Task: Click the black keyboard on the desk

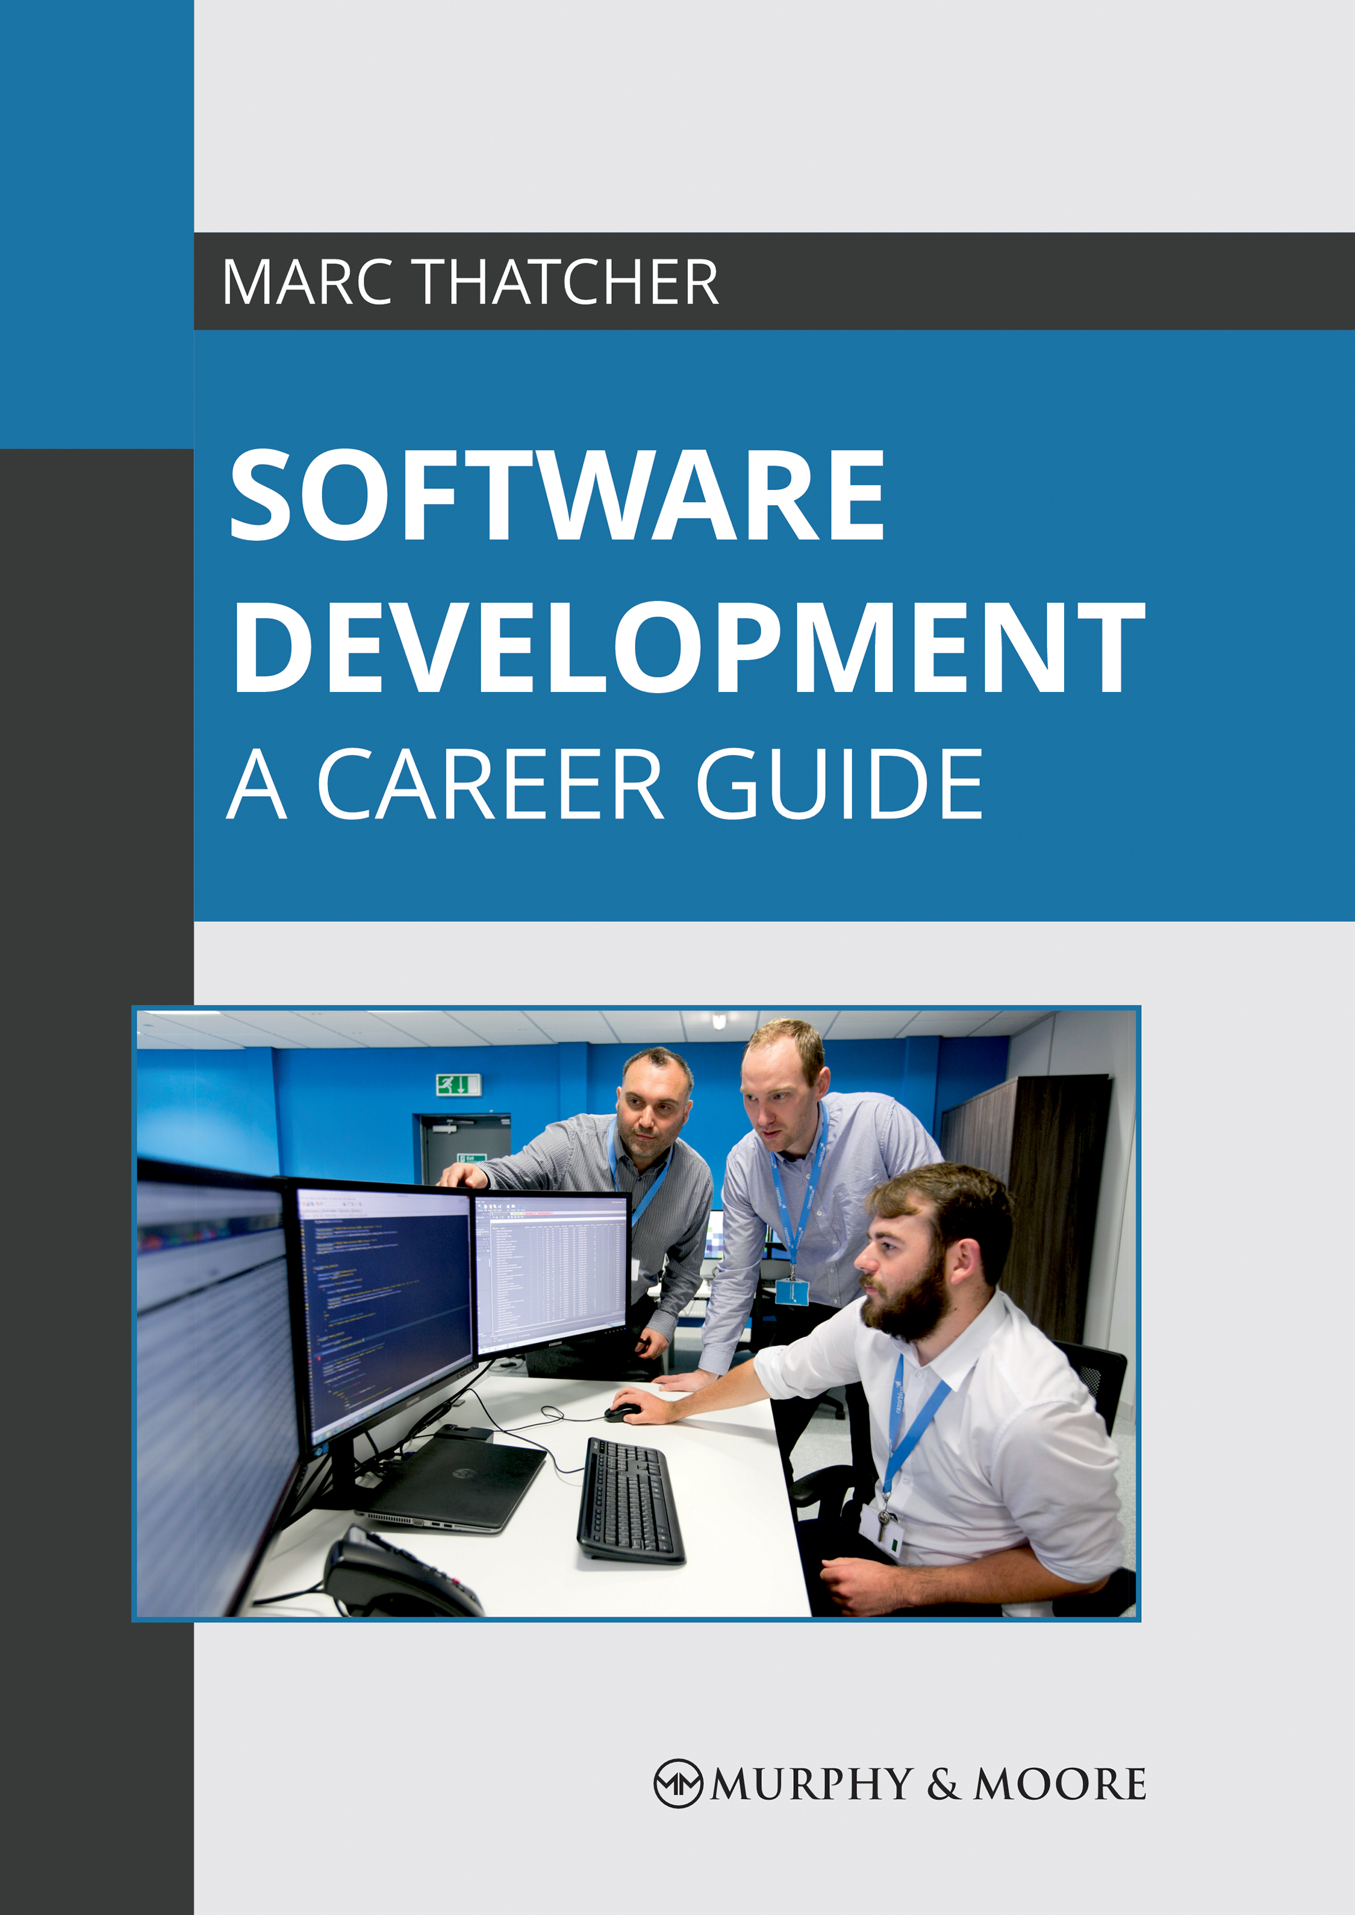Action: click(x=629, y=1500)
